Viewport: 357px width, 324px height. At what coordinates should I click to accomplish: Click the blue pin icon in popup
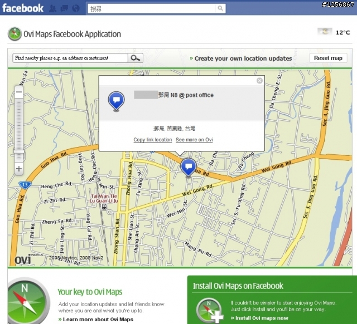click(117, 101)
